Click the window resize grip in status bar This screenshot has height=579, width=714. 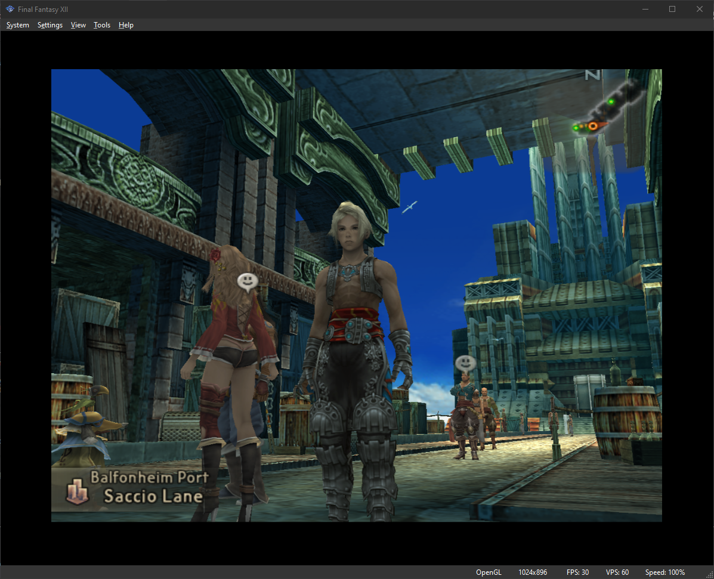tap(709, 574)
